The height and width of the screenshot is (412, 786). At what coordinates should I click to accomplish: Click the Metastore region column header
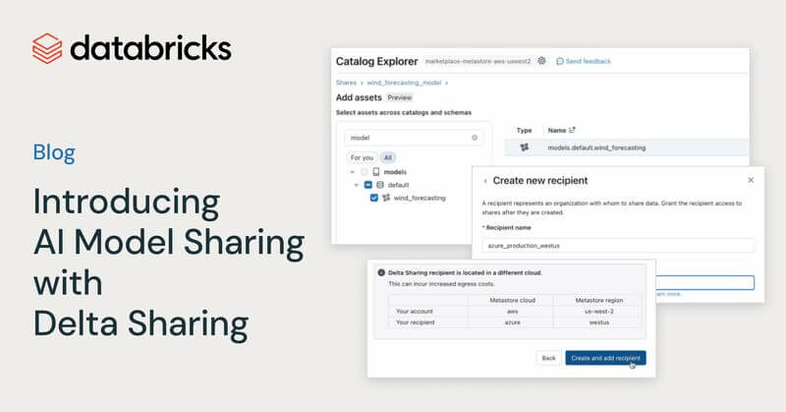[599, 300]
